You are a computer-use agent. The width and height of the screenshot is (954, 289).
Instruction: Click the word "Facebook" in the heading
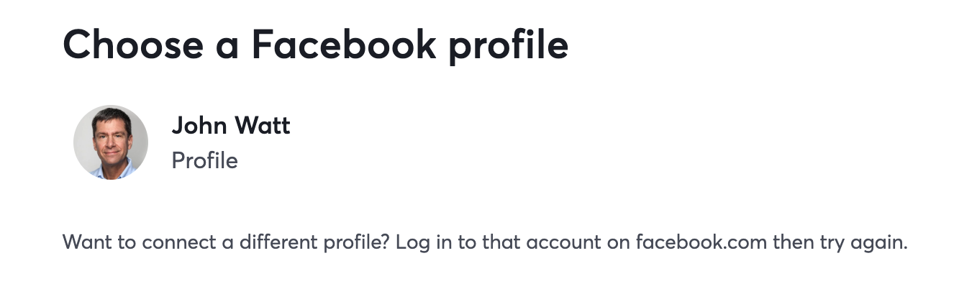point(343,45)
